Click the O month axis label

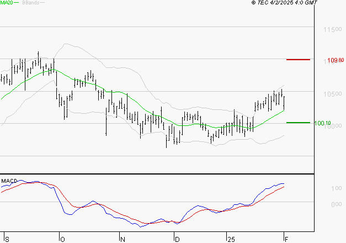point(62,239)
